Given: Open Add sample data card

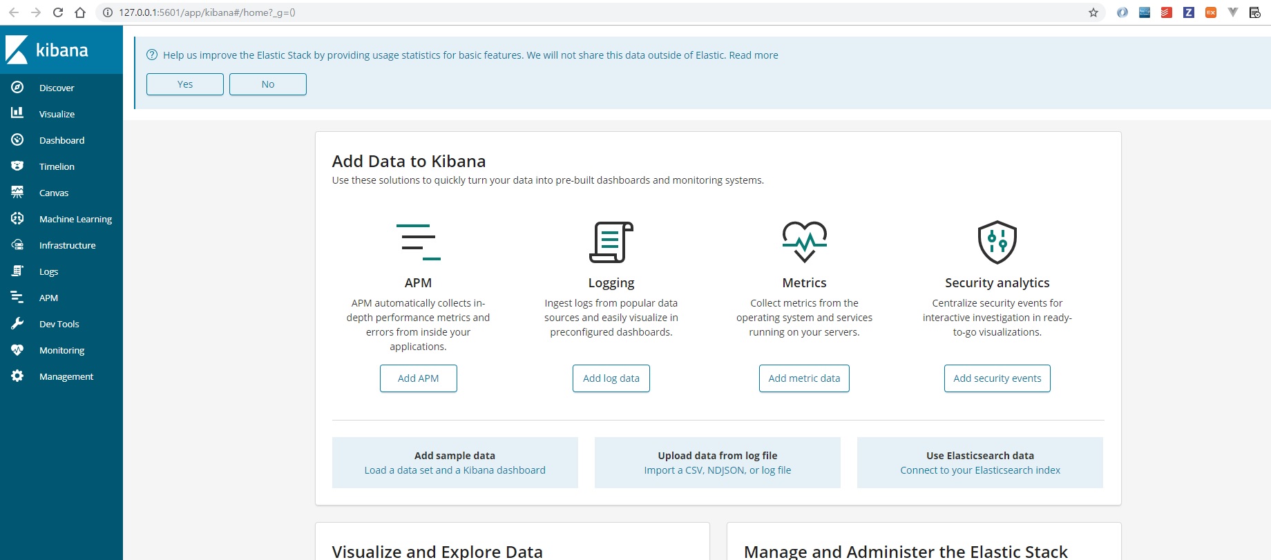Looking at the screenshot, I should [x=455, y=463].
